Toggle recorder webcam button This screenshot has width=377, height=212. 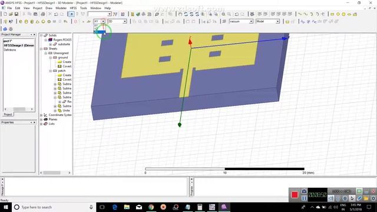pyautogui.click(x=345, y=198)
